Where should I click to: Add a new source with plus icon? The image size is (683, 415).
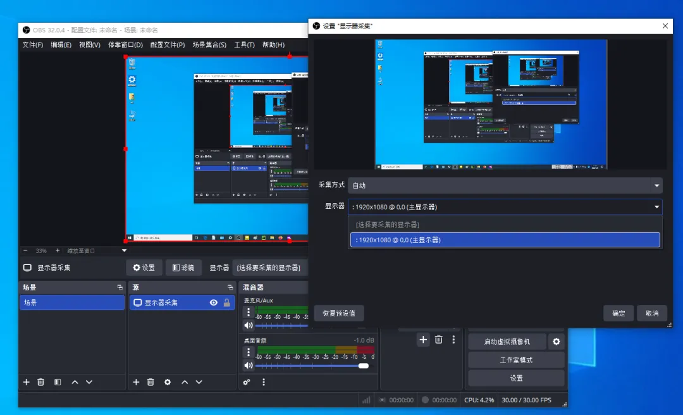pyautogui.click(x=137, y=382)
